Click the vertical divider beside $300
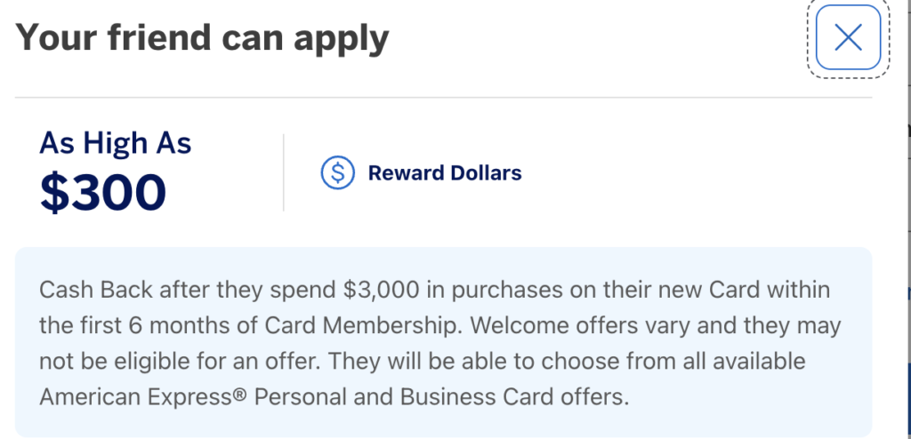The height and width of the screenshot is (439, 911). click(x=284, y=172)
